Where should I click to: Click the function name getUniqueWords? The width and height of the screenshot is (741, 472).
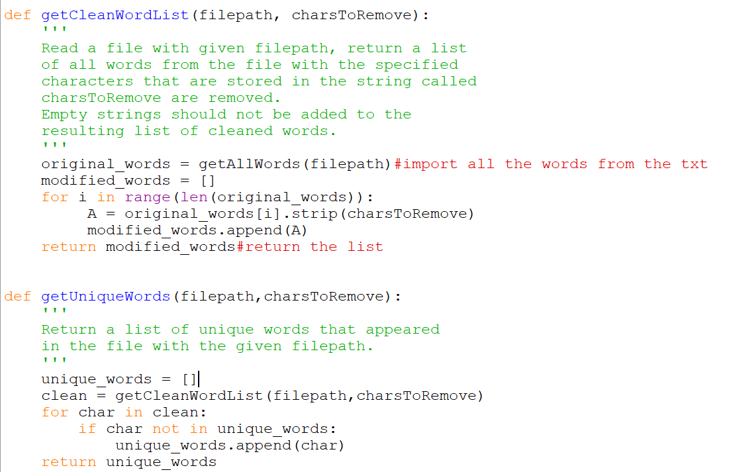[x=105, y=296]
